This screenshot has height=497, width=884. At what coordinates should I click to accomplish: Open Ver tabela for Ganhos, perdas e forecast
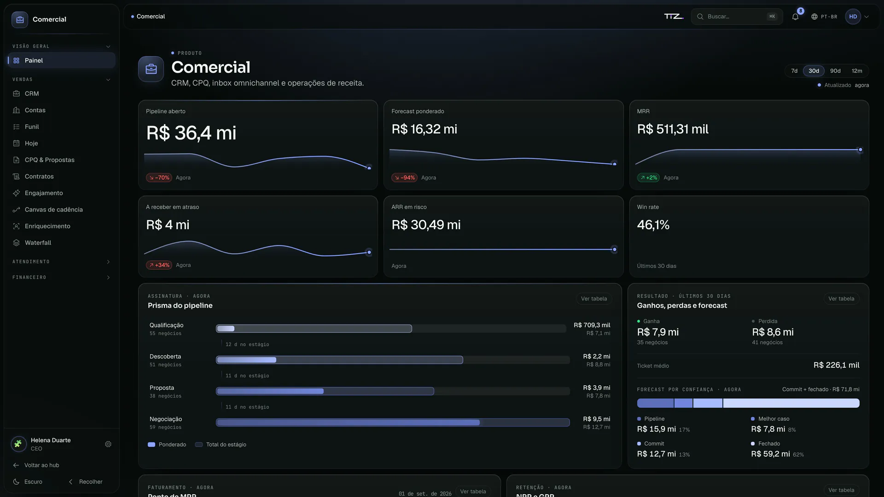point(841,299)
